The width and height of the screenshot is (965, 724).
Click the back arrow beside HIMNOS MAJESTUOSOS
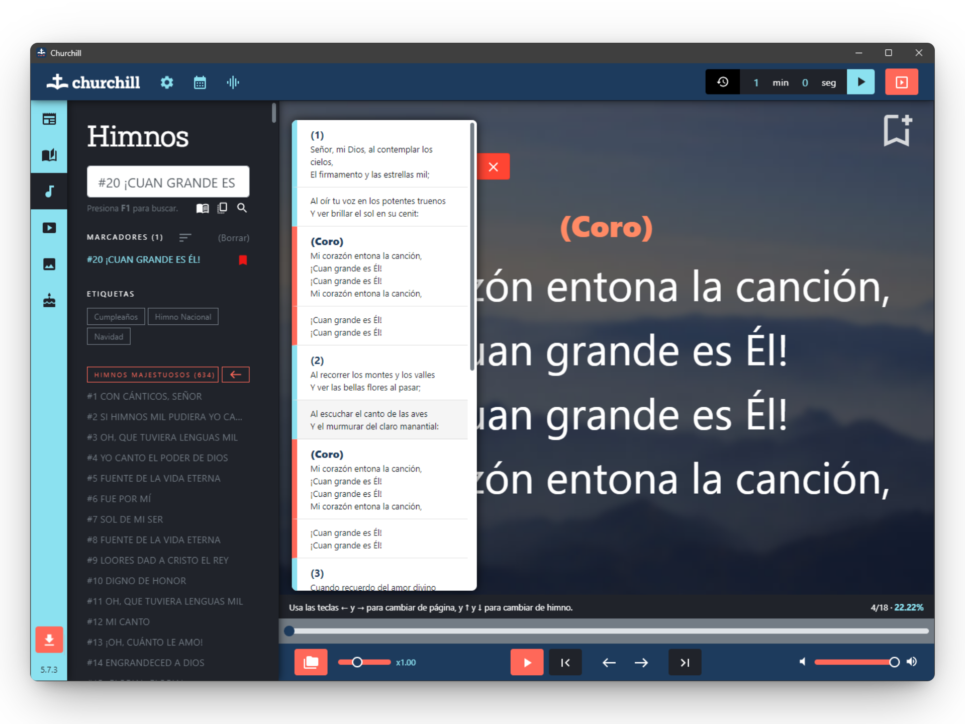(x=235, y=374)
